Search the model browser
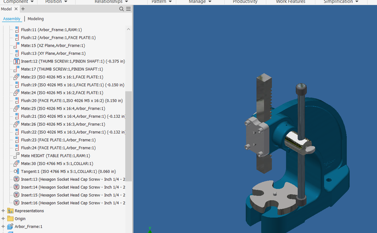Screen dimensions: 377x233 point(122,9)
